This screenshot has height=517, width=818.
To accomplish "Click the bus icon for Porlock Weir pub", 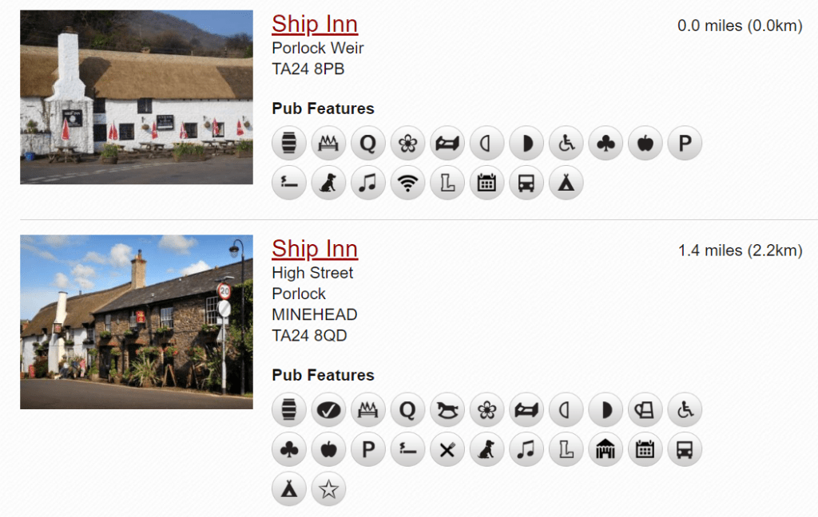I will [x=526, y=183].
